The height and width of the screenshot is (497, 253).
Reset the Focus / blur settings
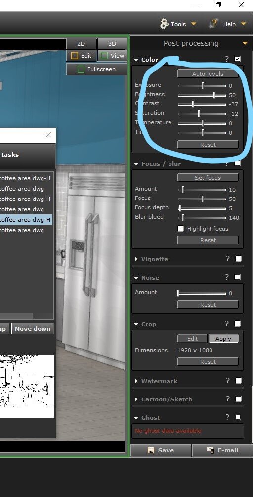(208, 240)
